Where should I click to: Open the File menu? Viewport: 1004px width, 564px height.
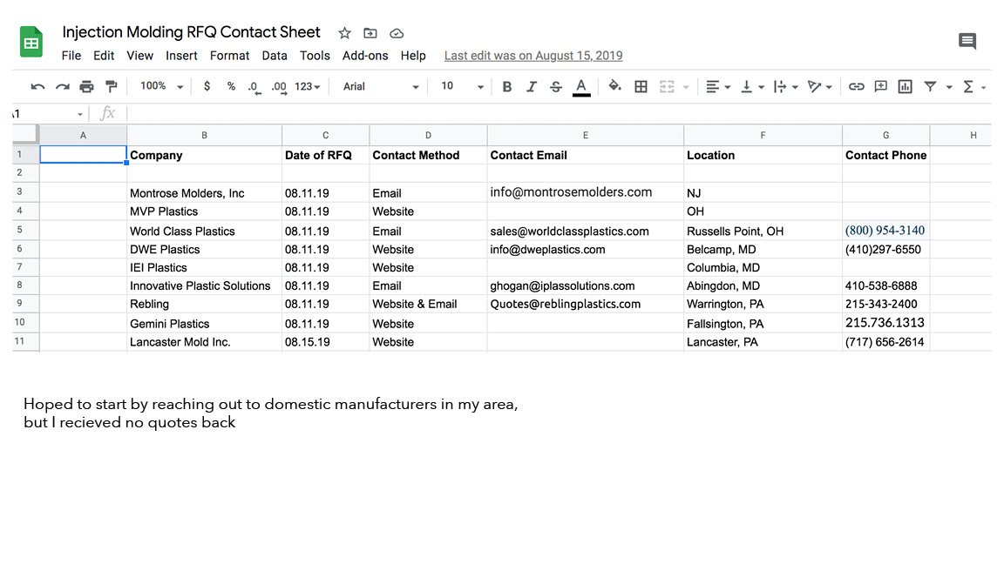point(71,56)
